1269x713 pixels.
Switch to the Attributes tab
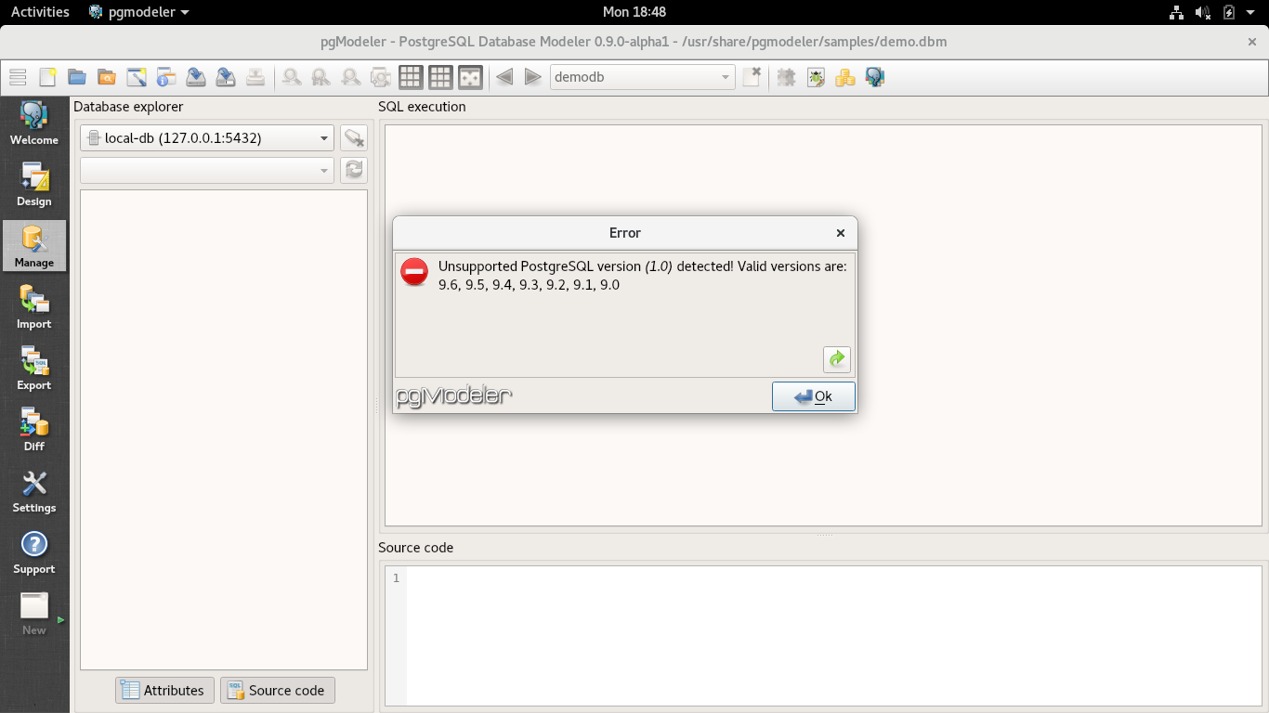click(164, 690)
